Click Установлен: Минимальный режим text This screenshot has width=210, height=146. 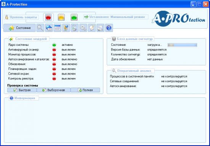[117, 17]
